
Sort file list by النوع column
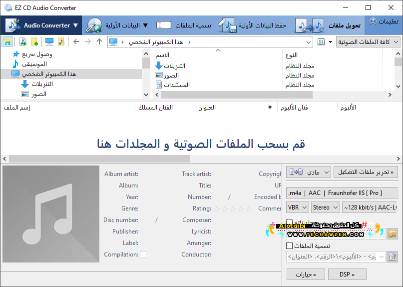[332, 55]
